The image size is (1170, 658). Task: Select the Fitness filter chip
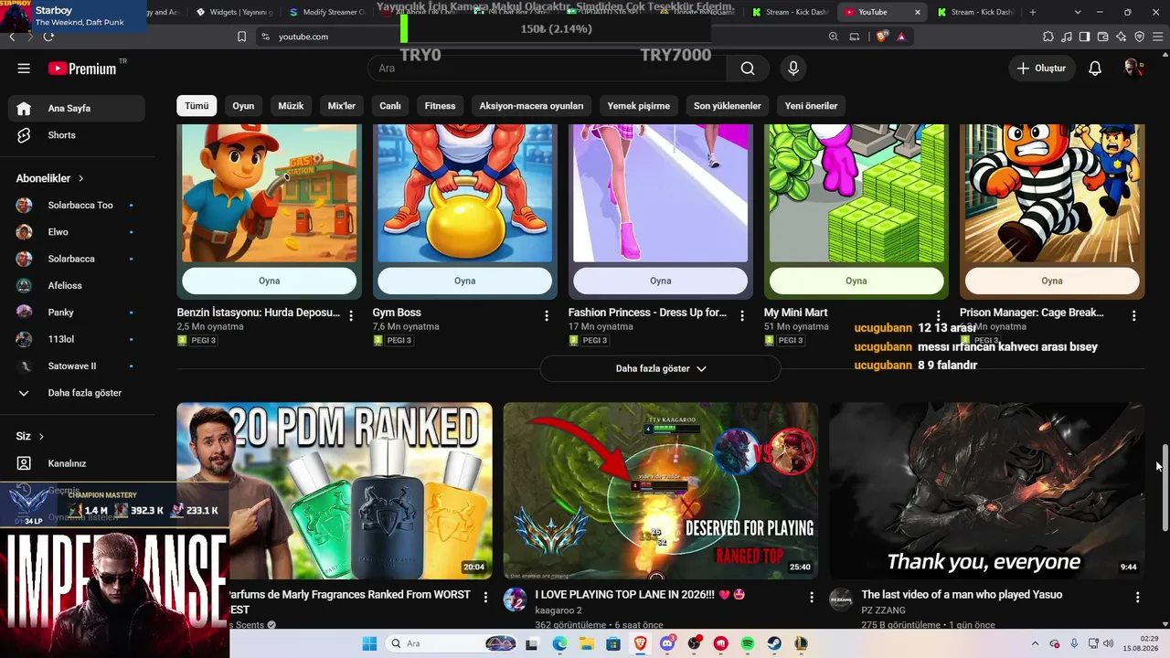[440, 106]
